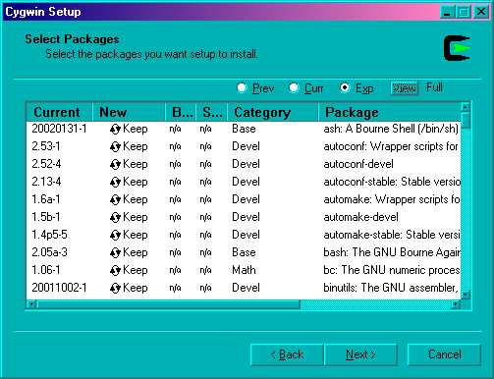Click the Package column header
Screen dimensions: 494x379
(x=390, y=112)
